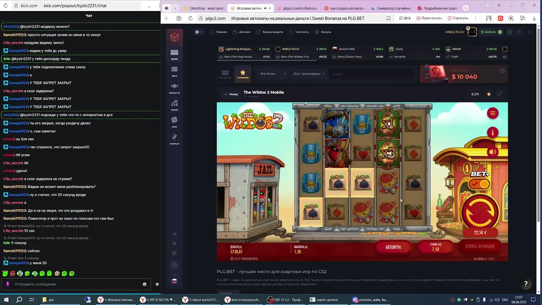Viewport: 542px width, 305px height.
Task: Open taskbar search magnifier
Action: click(x=19, y=300)
